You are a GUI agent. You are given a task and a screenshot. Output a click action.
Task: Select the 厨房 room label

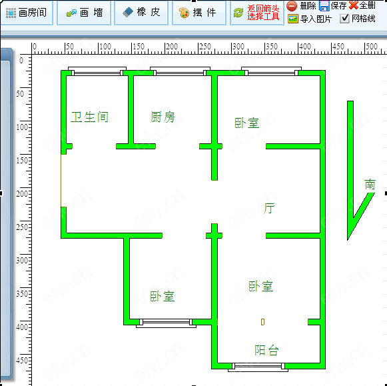[163, 117]
